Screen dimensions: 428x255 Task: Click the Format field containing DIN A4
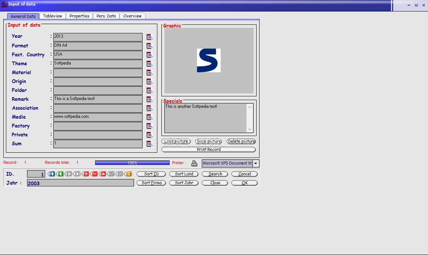[98, 46]
